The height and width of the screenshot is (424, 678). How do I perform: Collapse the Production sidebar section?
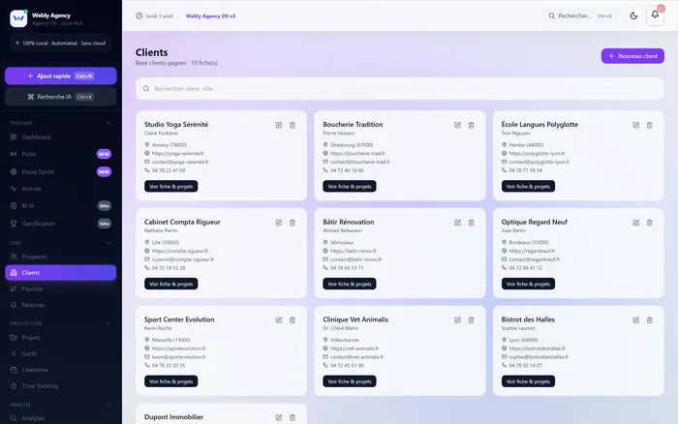[x=108, y=323]
